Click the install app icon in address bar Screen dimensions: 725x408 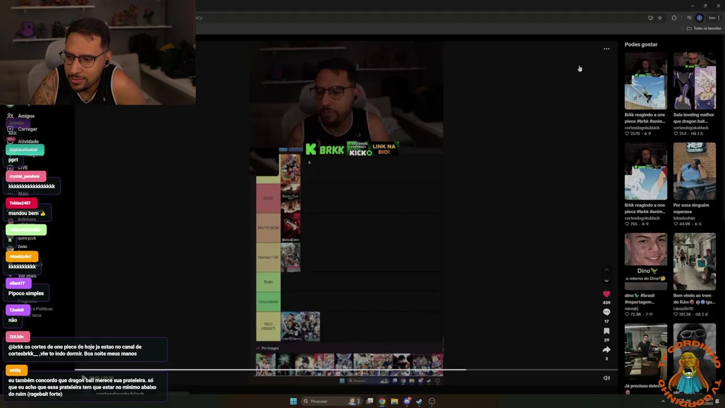click(650, 18)
